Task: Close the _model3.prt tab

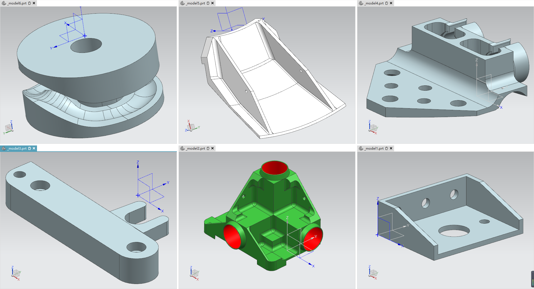Action: [34, 149]
